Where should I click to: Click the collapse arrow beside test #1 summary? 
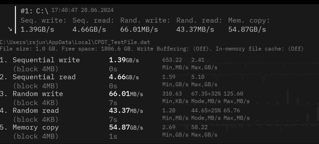10,29
